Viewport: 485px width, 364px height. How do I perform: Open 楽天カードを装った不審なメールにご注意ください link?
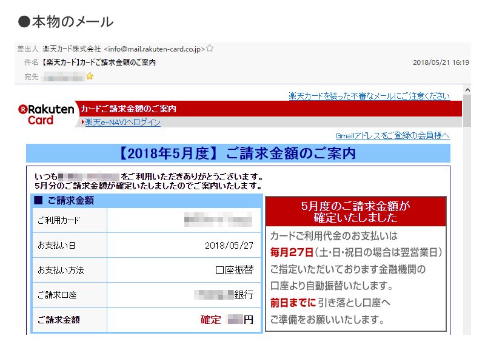[369, 96]
